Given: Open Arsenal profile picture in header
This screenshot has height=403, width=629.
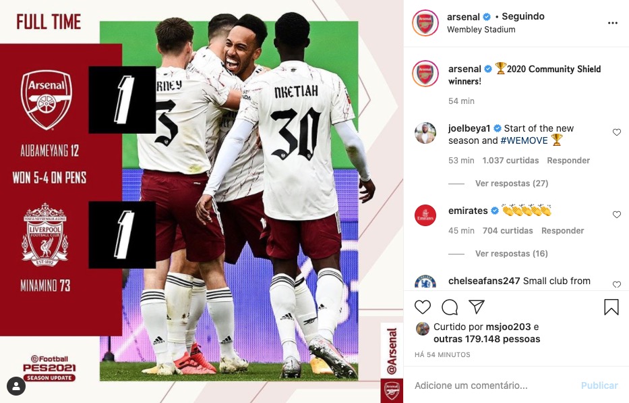Looking at the screenshot, I should (x=425, y=23).
